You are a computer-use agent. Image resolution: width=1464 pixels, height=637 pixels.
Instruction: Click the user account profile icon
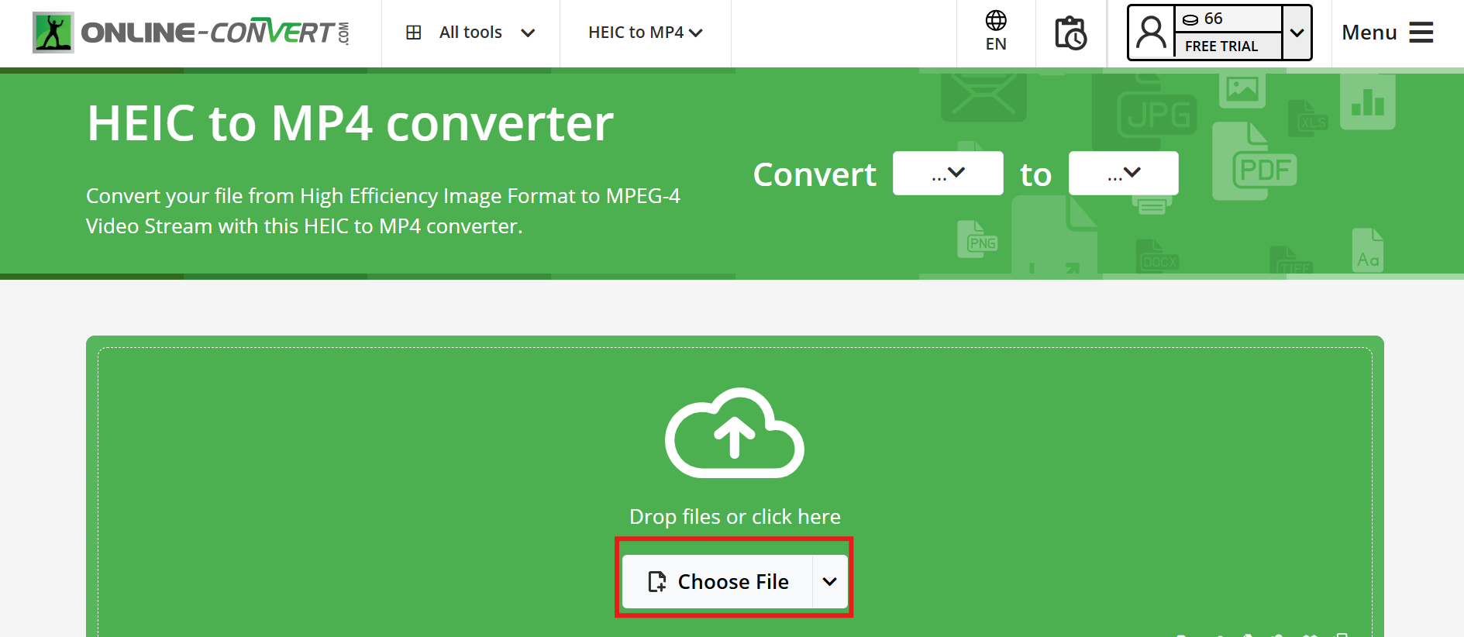1151,33
